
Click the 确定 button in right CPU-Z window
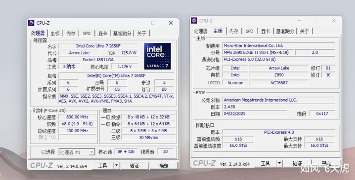[x=326, y=163]
